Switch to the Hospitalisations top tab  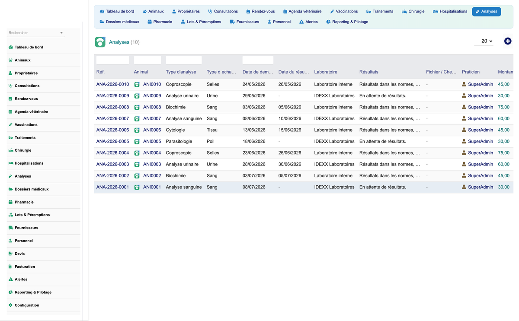coord(450,12)
